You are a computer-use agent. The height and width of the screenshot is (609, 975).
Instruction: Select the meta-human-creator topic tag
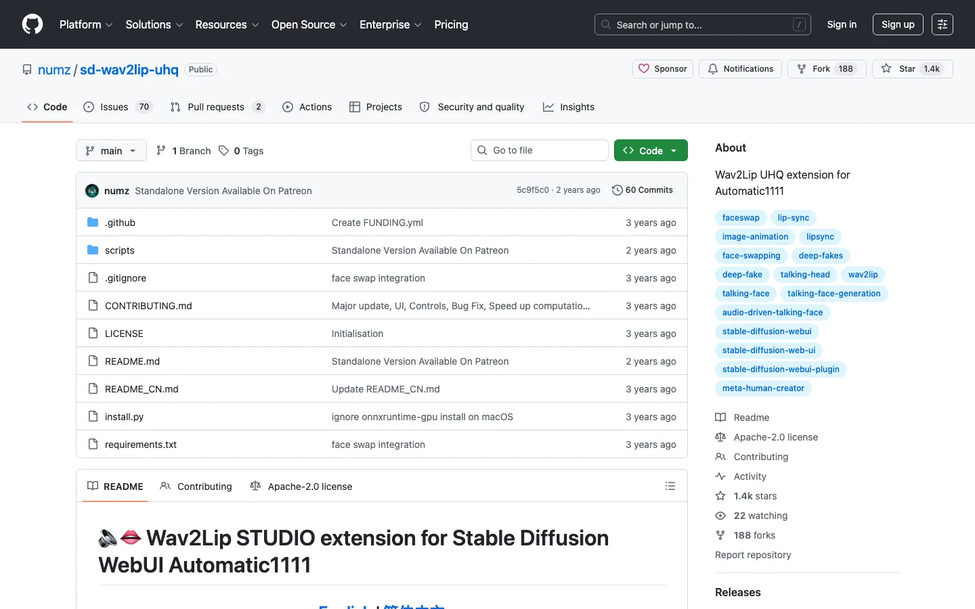coord(763,388)
